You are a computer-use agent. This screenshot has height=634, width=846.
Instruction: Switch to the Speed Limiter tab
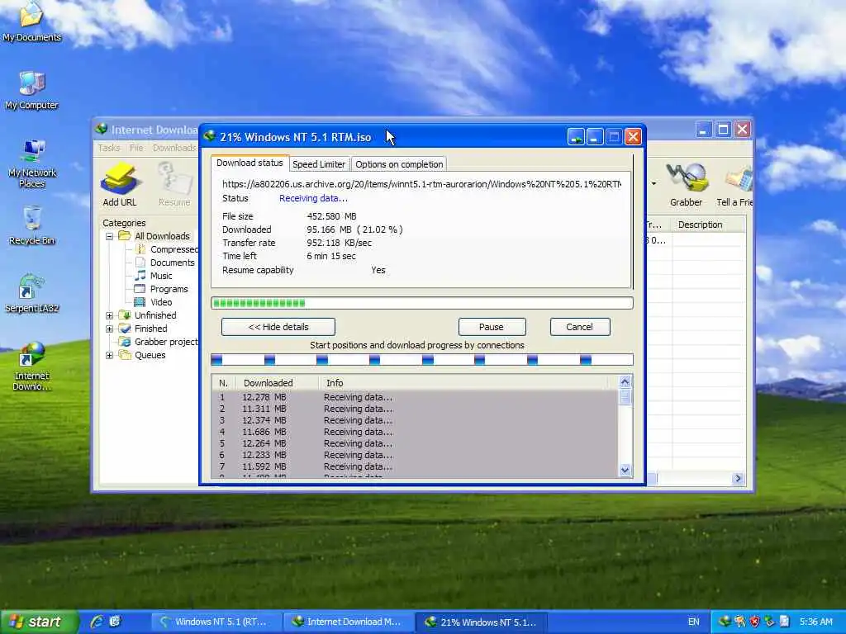coord(319,164)
